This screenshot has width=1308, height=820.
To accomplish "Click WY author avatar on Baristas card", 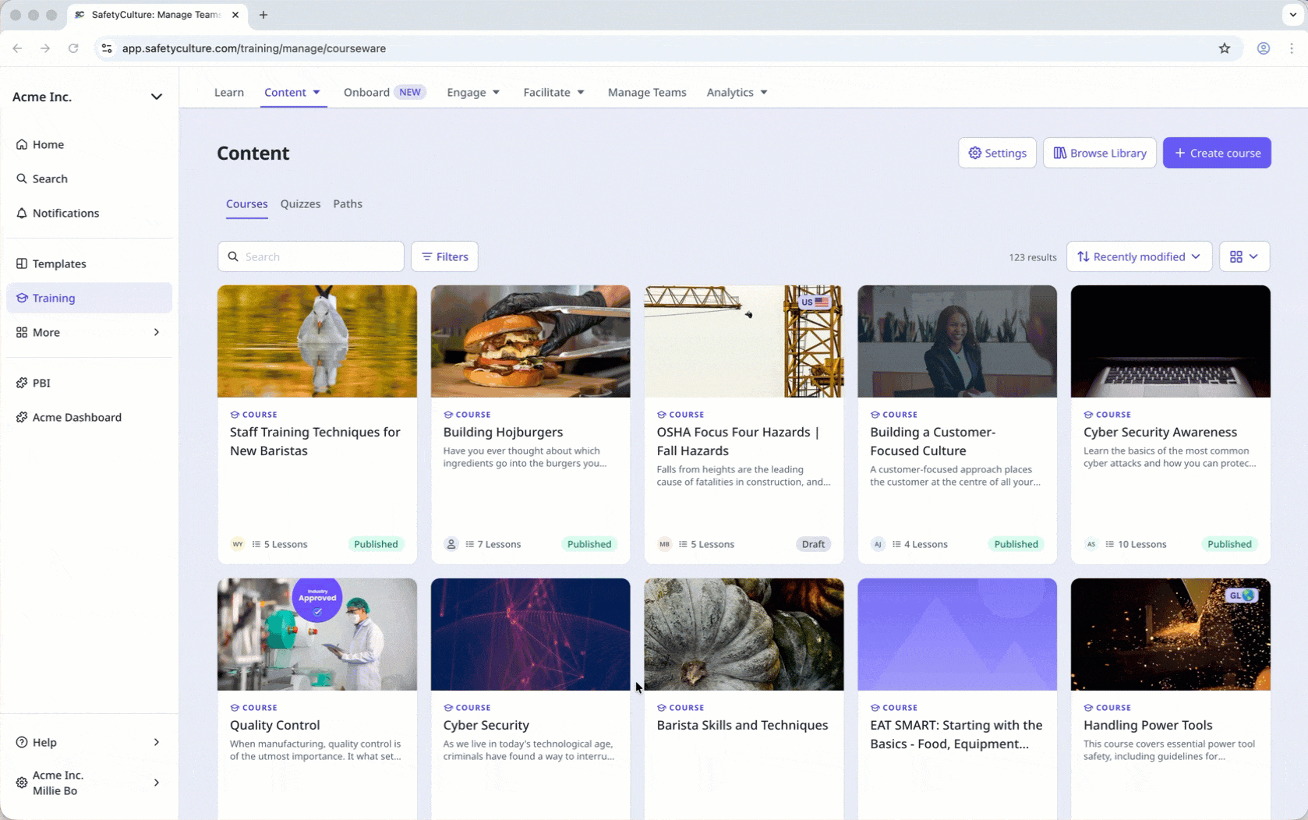I will click(238, 544).
